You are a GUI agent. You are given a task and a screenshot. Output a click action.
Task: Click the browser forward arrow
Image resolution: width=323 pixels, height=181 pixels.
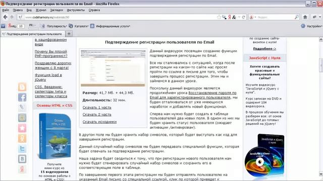click(x=12, y=17)
